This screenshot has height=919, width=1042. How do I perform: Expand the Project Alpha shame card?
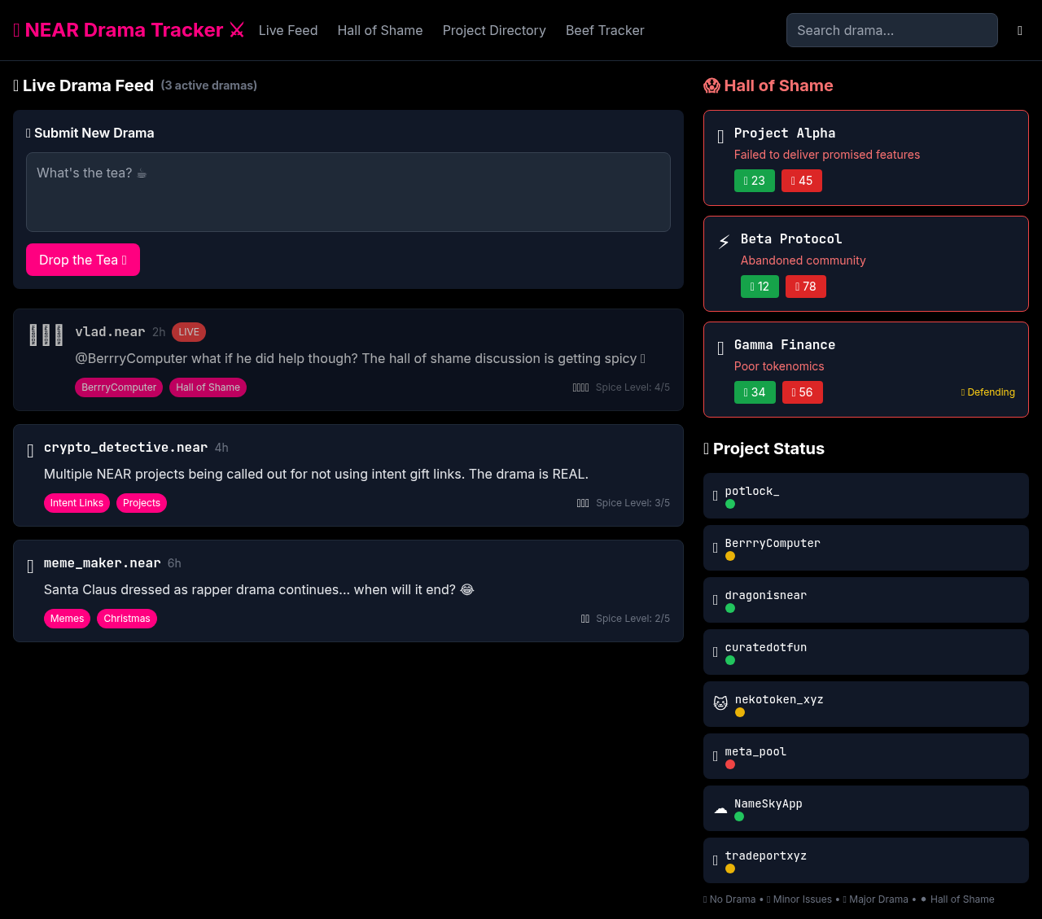point(865,158)
